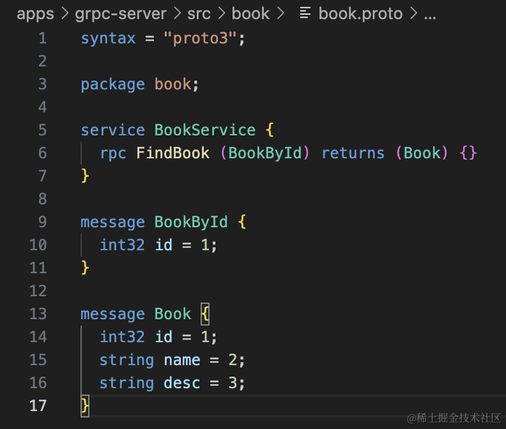Place cursor in the "proto3" string
The height and width of the screenshot is (429, 506).
(201, 38)
